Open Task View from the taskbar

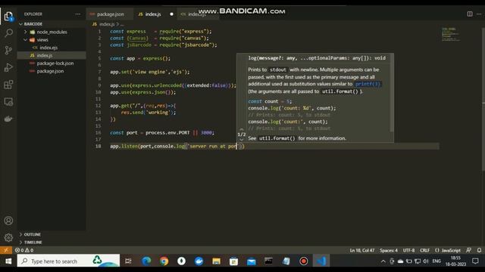(128, 261)
